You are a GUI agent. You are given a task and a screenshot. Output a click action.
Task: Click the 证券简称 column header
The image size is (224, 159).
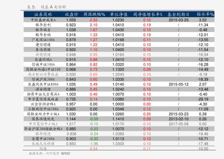tap(43, 14)
